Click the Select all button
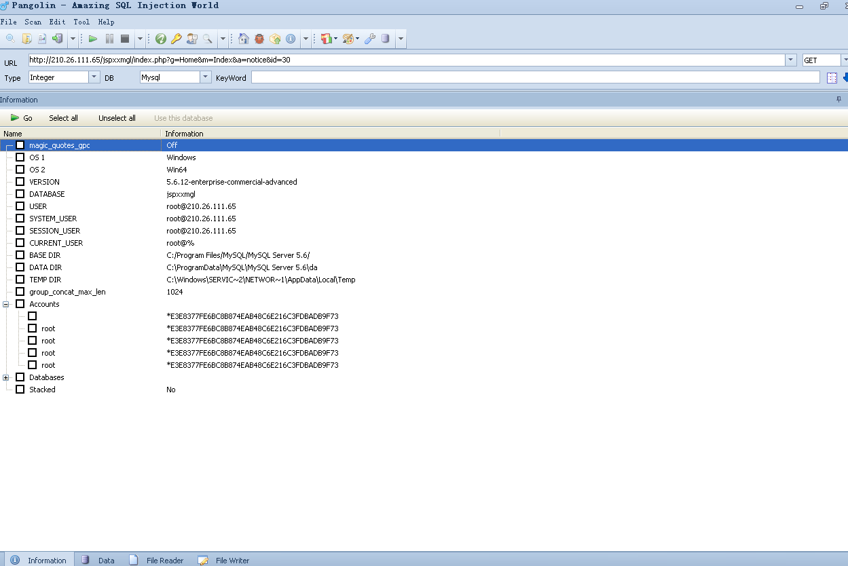848x566 pixels. [63, 118]
